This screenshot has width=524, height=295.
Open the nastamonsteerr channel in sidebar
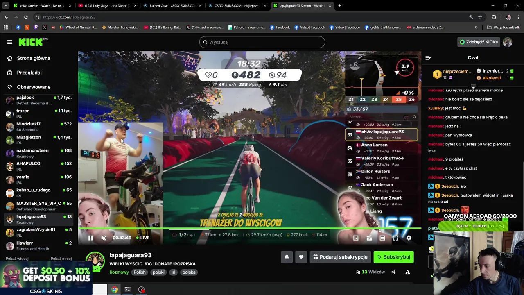tap(39, 153)
